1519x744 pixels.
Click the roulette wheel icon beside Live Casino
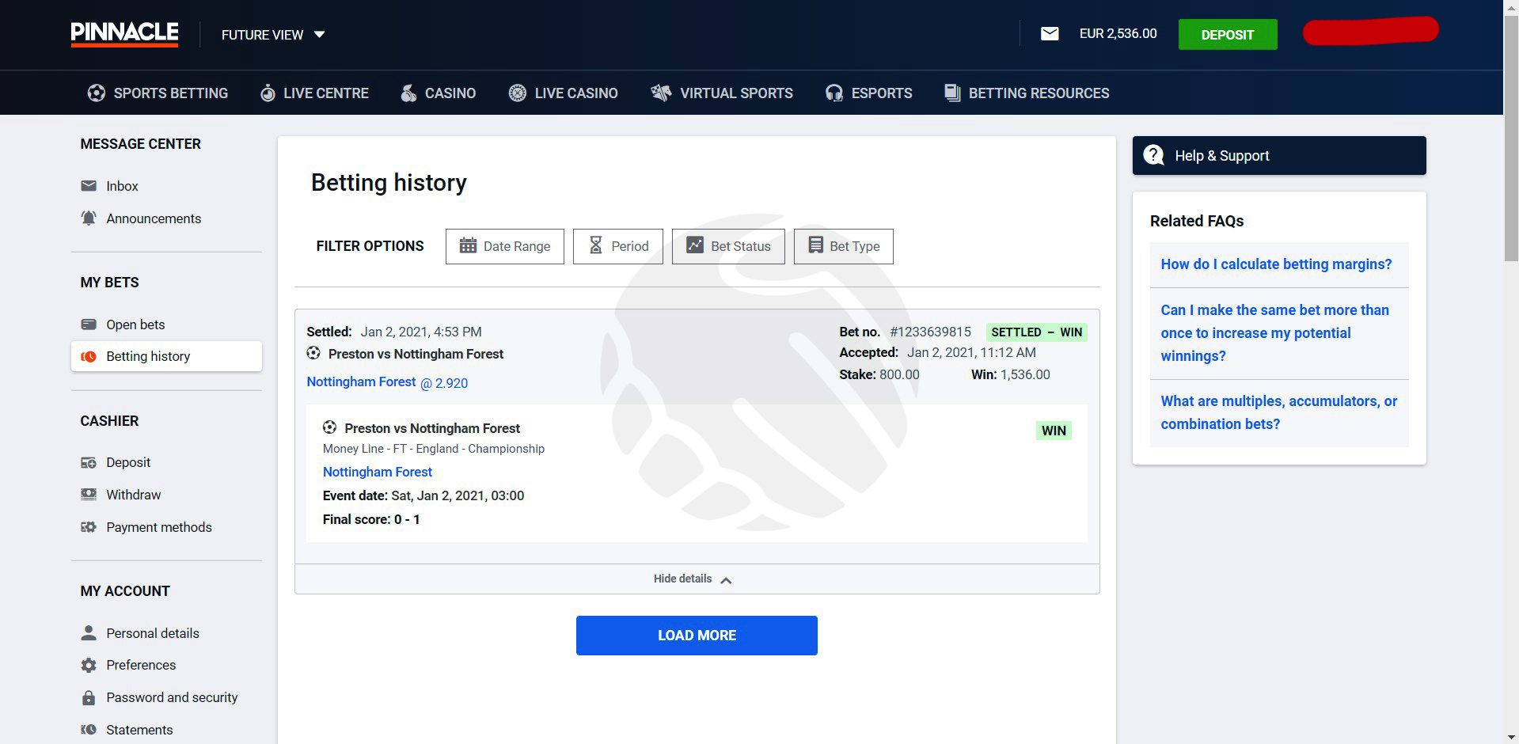(518, 93)
